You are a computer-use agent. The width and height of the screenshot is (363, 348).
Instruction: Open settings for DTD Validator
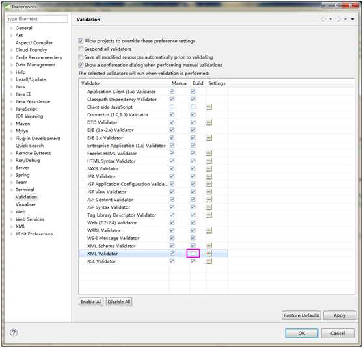coord(209,122)
